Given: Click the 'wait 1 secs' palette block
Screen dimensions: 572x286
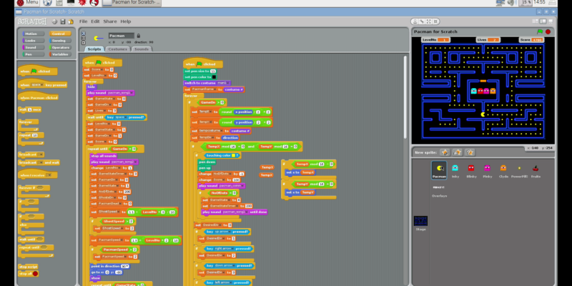Looking at the screenshot, I should (x=29, y=110).
